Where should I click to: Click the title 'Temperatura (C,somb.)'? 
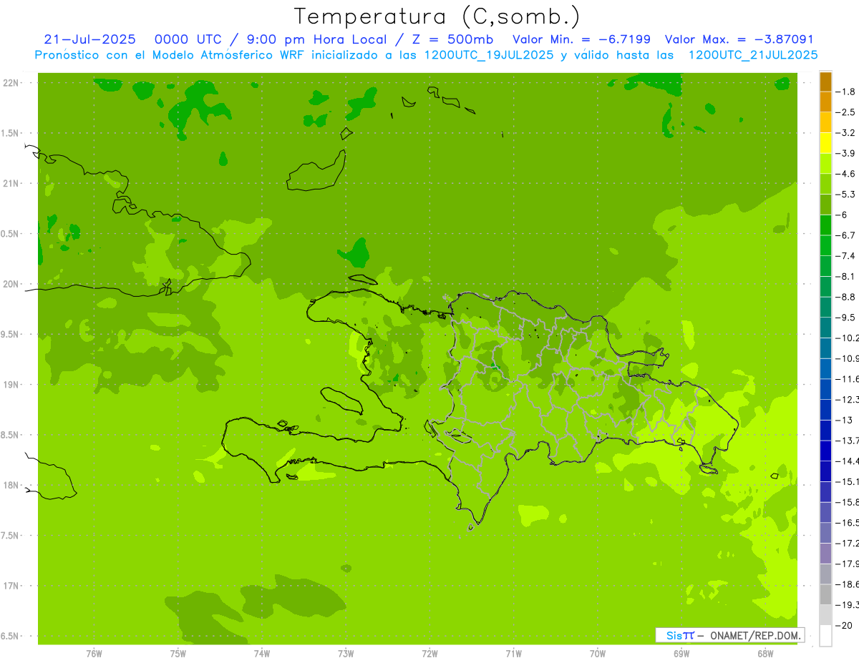437,16
